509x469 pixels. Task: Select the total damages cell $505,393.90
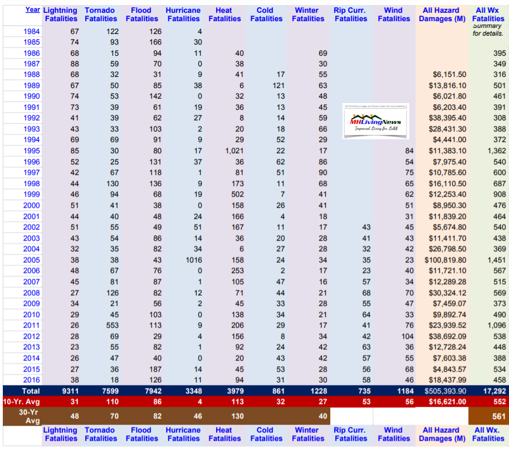pyautogui.click(x=446, y=391)
